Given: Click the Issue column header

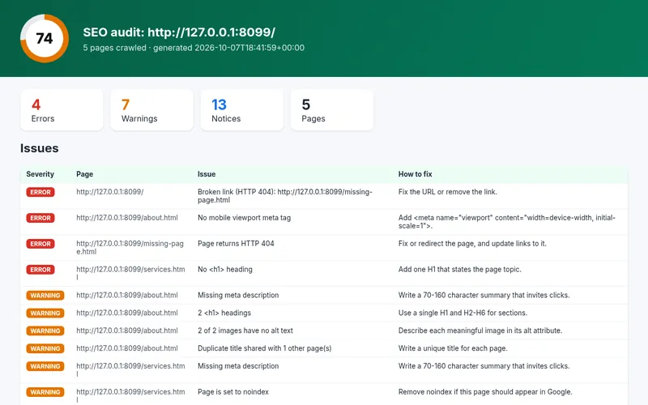Looking at the screenshot, I should (207, 174).
